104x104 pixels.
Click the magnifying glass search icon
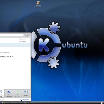[x=27, y=35]
